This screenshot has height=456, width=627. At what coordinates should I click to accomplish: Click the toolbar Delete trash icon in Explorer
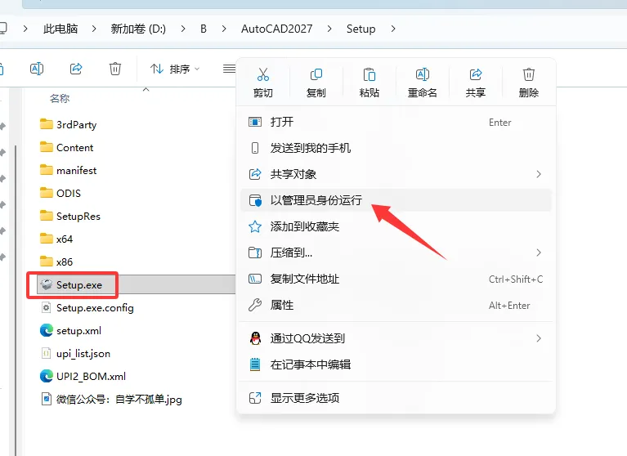[x=115, y=69]
